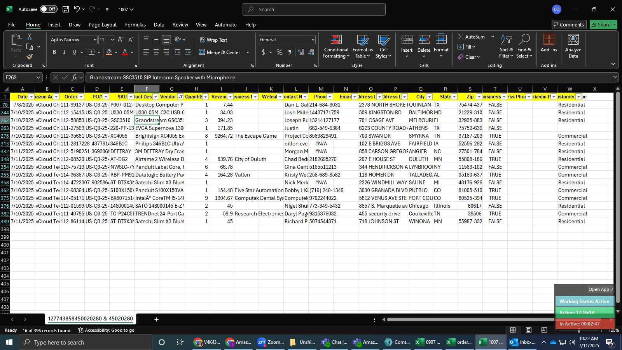This screenshot has width=622, height=350.
Task: Open the Fill Color swatch
Action: [x=109, y=52]
